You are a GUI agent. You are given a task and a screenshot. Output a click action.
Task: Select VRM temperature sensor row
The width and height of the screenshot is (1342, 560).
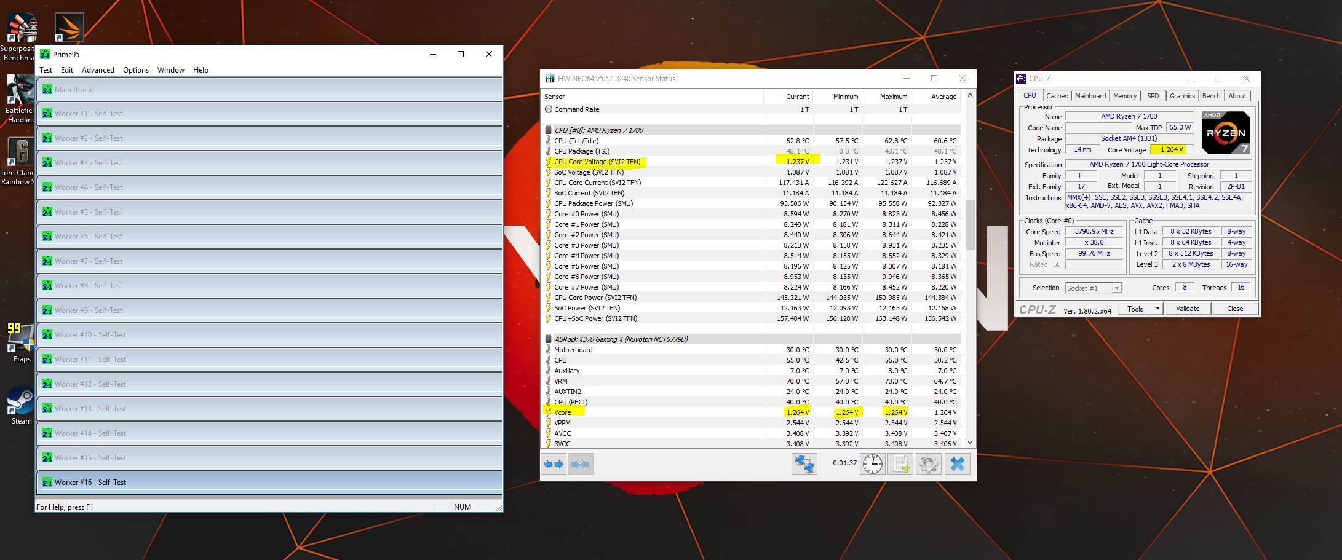(x=751, y=381)
